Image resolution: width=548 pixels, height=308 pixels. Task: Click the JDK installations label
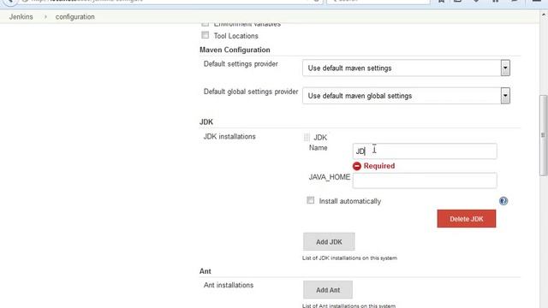229,137
